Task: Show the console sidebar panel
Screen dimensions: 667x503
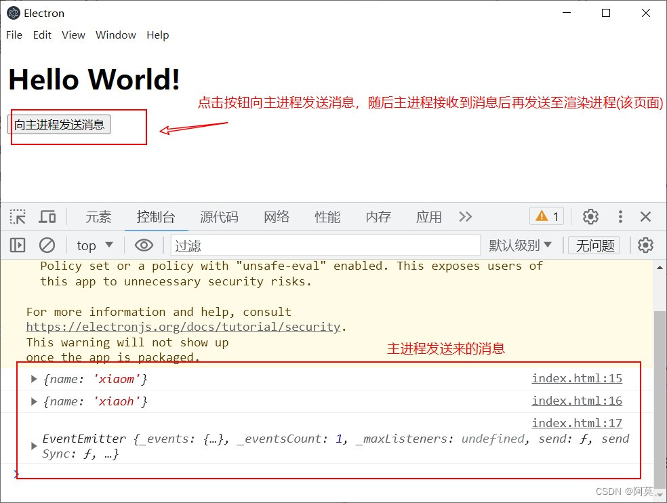Action: pos(17,245)
